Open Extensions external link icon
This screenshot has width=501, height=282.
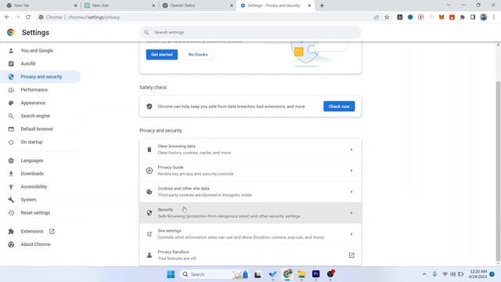pos(52,231)
